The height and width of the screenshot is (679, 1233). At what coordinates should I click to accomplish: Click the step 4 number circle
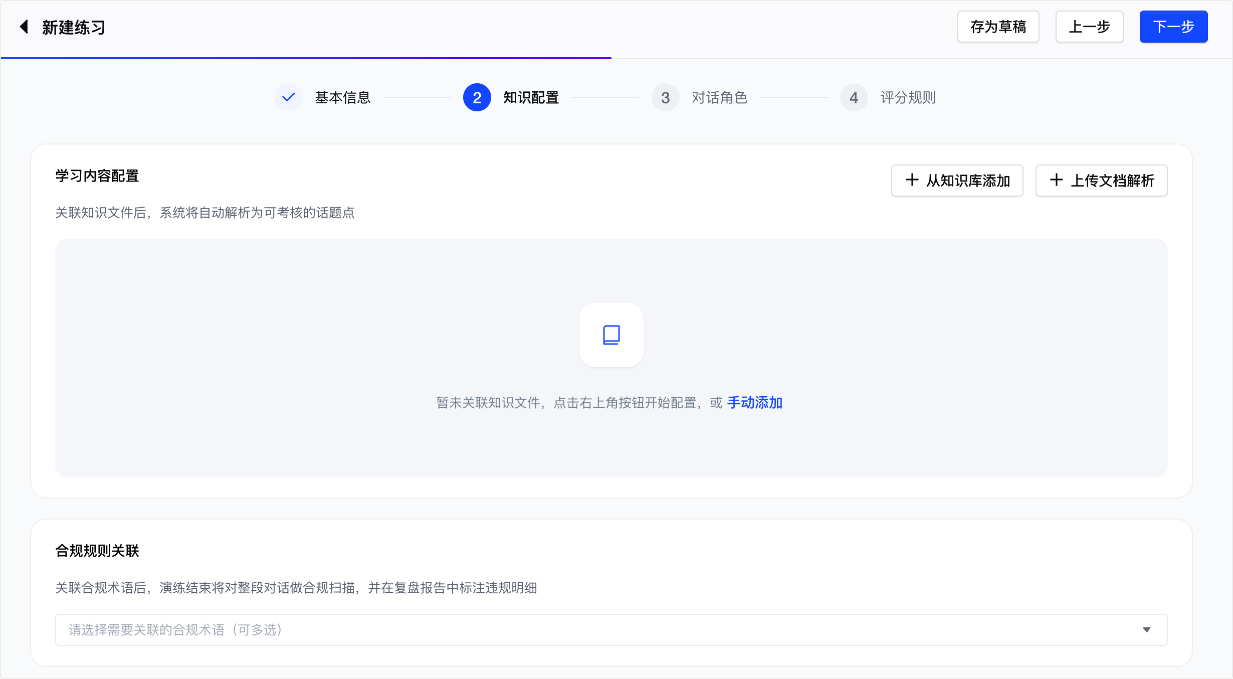pos(854,97)
